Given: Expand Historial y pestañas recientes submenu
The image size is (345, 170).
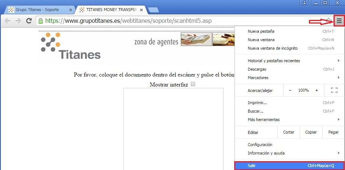Looking at the screenshot, I should pos(289,61).
